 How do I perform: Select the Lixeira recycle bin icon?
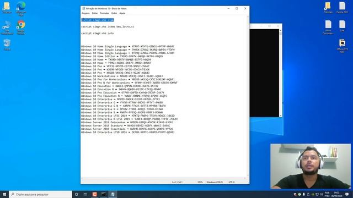[7, 45]
